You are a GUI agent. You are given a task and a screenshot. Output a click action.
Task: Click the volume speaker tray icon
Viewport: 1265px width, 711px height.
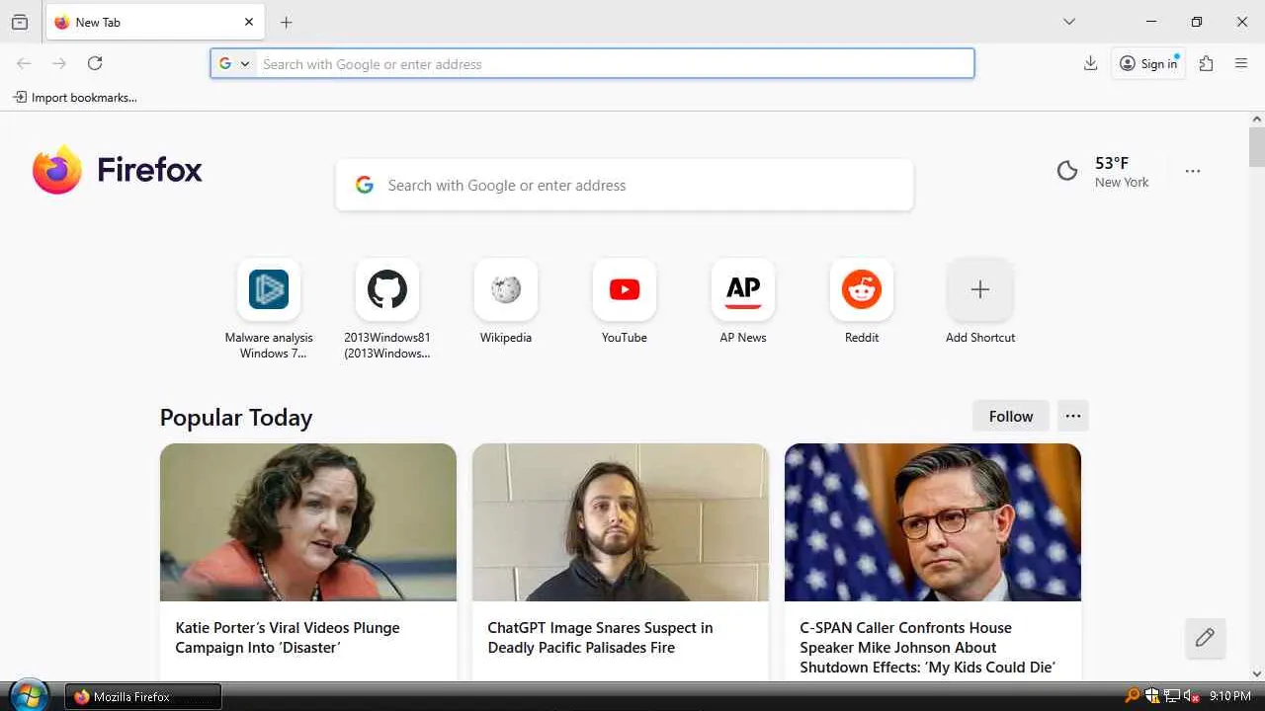1191,696
